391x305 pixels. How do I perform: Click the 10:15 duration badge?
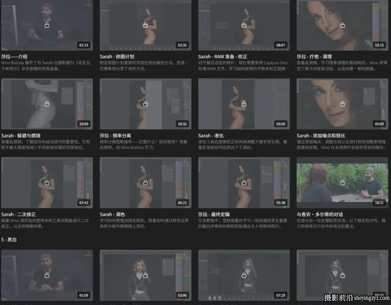click(x=379, y=45)
